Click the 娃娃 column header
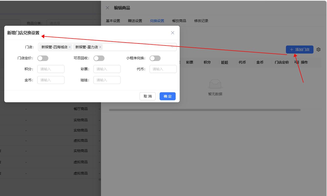This screenshot has width=327, height=196. coord(225,62)
